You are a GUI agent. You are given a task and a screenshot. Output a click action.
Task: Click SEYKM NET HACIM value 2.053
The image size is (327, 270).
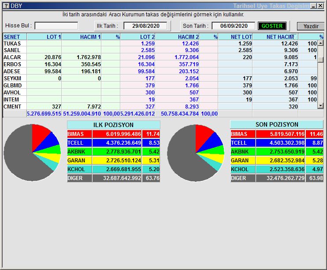coord(291,78)
